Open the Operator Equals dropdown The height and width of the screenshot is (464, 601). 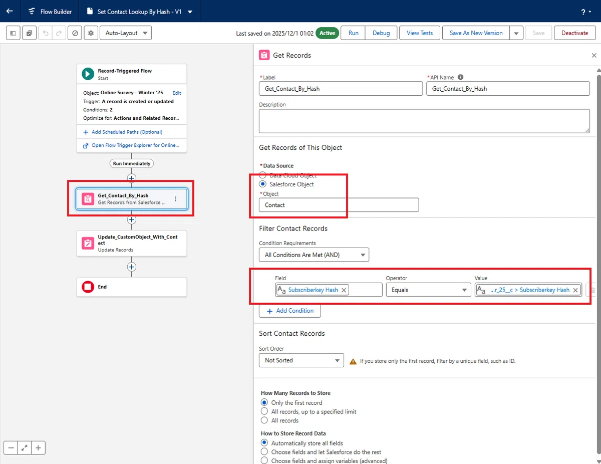pyautogui.click(x=428, y=290)
